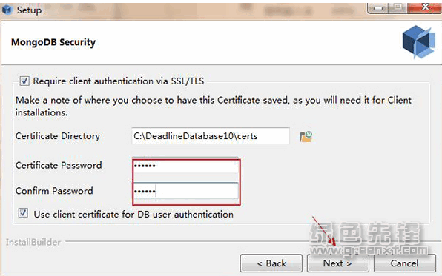Screen dimensions: 442x276
Task: Click the InstallBuilder text
Action: (x=33, y=242)
